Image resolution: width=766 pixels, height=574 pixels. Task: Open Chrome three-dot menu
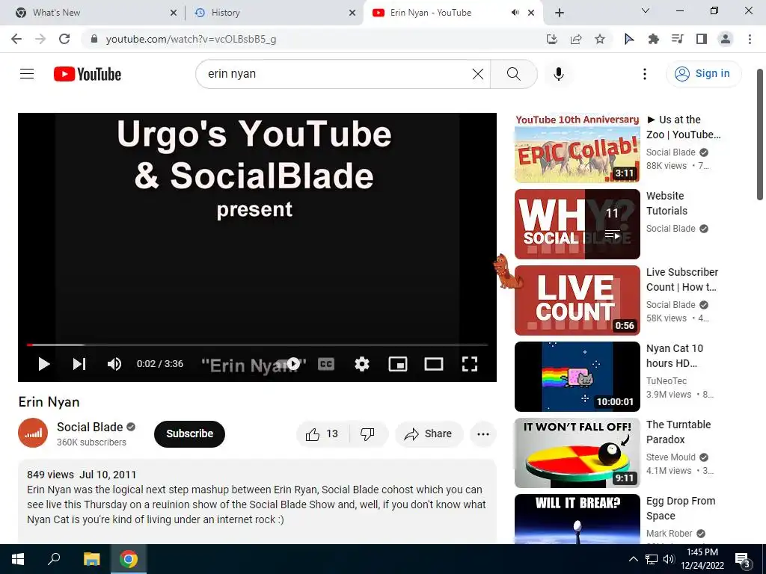tap(750, 39)
